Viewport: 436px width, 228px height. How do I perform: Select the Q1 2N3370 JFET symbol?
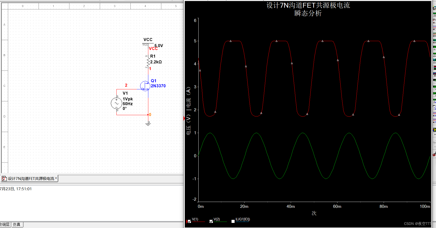(x=145, y=86)
